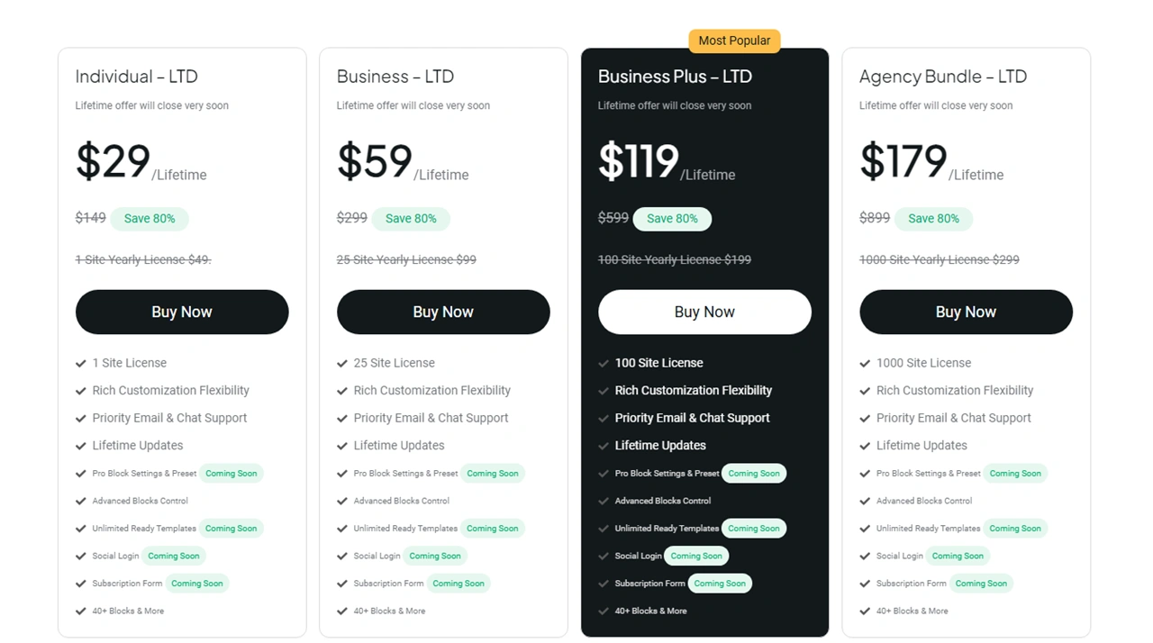Click checkmark next to Business plan Social Login

342,556
